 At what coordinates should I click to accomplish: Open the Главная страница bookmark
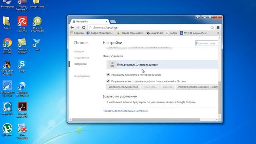(130, 33)
